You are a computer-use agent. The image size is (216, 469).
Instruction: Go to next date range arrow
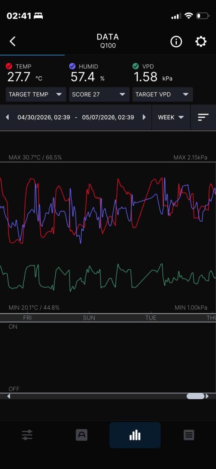pyautogui.click(x=144, y=117)
